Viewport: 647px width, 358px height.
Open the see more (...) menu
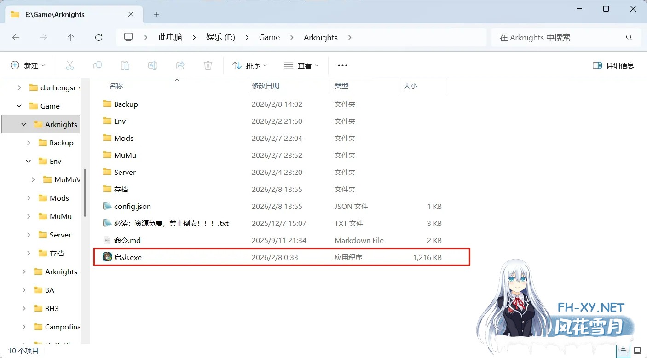342,65
